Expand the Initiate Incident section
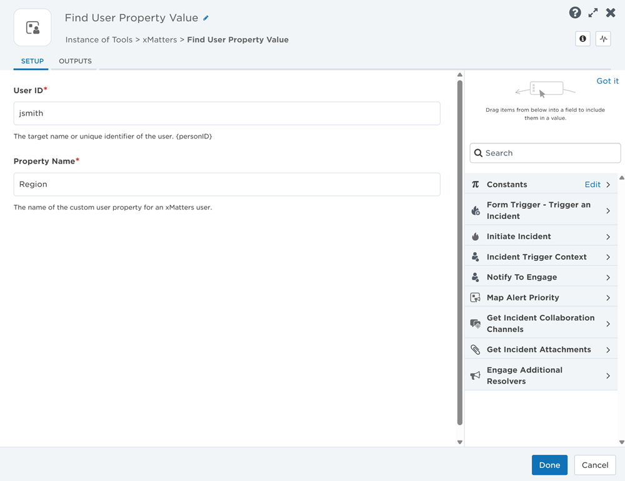 click(541, 236)
